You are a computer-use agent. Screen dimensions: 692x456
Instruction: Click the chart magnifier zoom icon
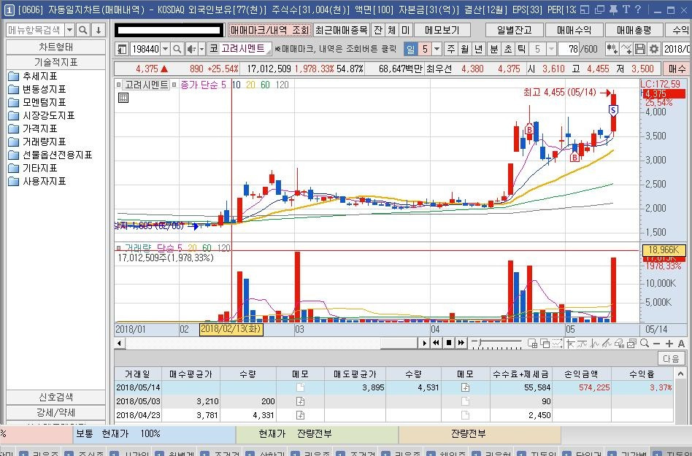pos(645,343)
